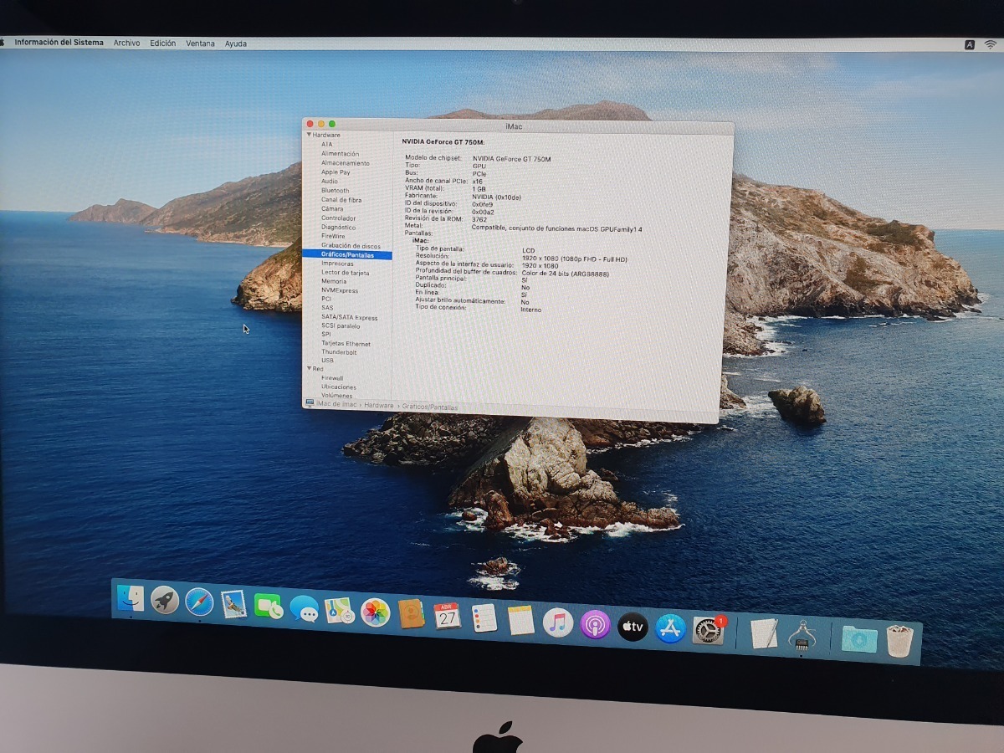Screen dimensions: 1004x753
Task: Select ATA in the Hardware list
Action: tap(327, 145)
